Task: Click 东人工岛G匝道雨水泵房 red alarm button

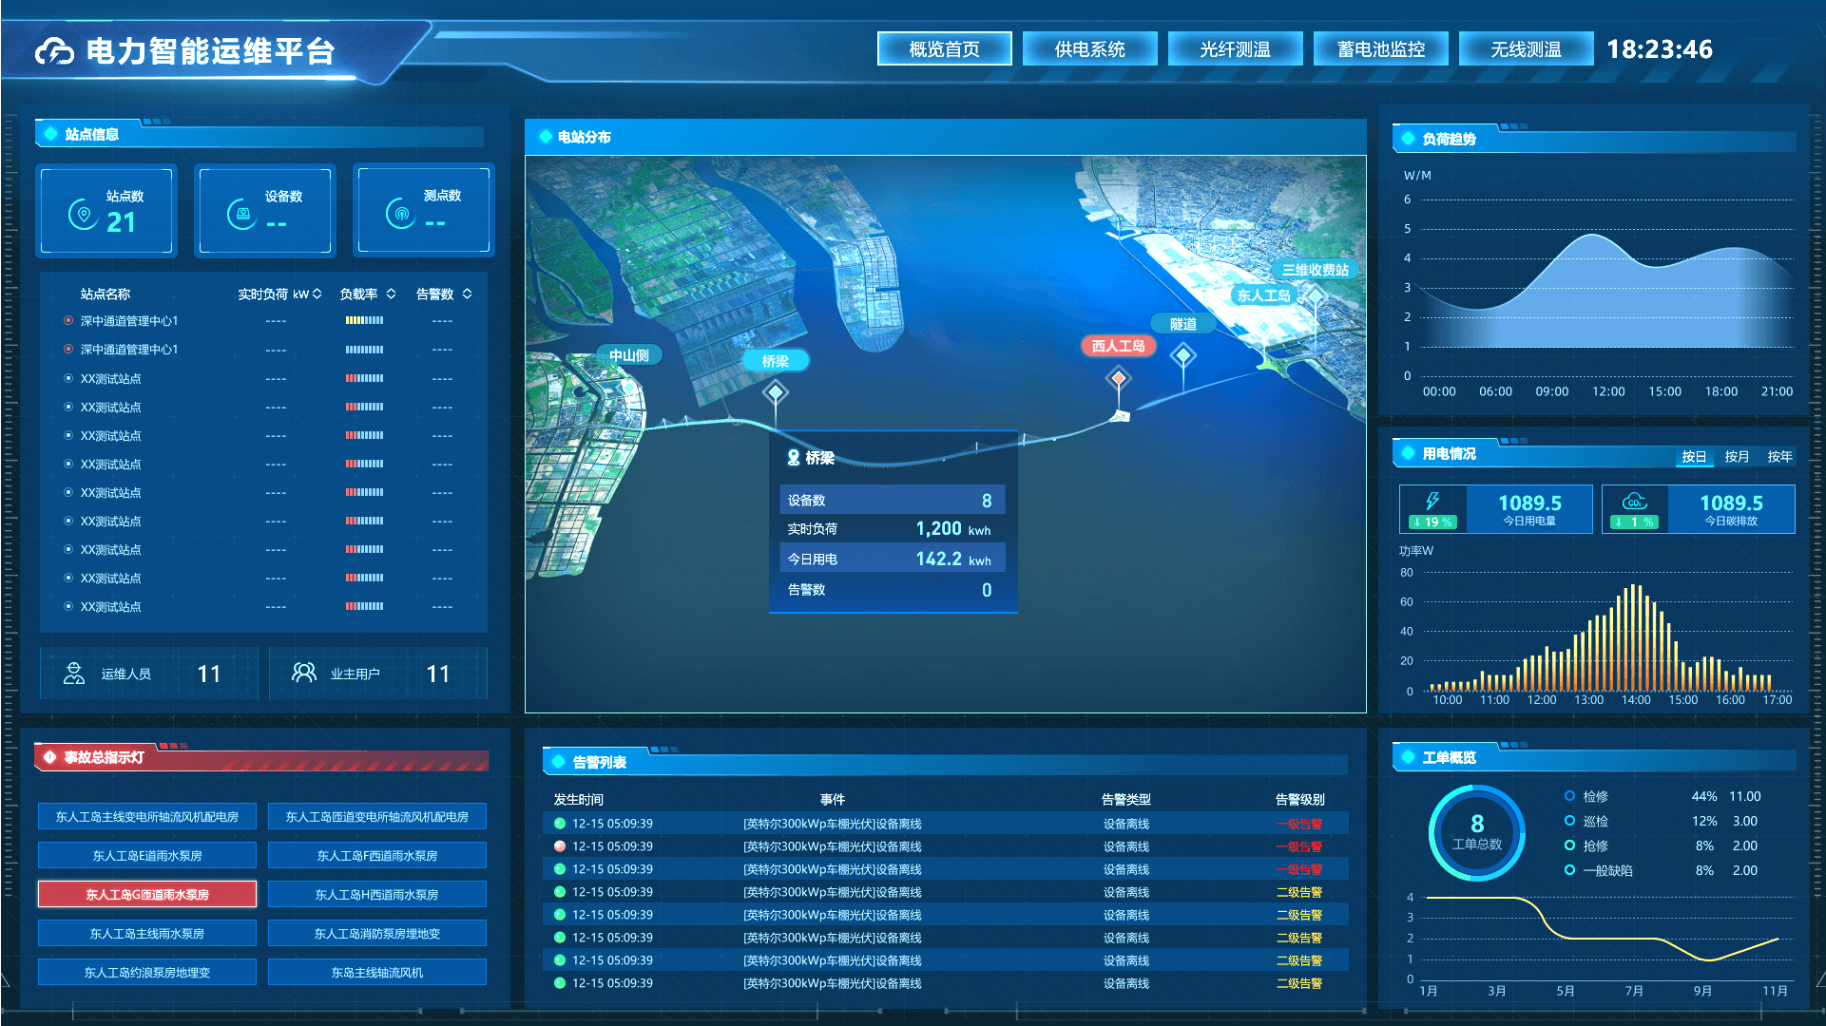Action: point(147,895)
